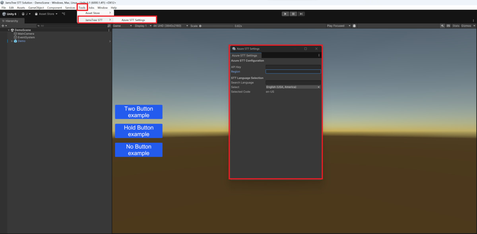Viewport: 477px width, 234px height.
Task: Open the Gizmos dropdown arrow
Action: click(x=473, y=26)
